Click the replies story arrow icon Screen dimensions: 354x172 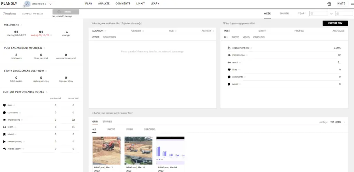(4, 149)
